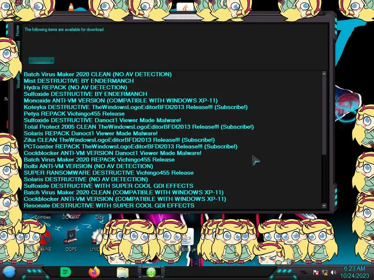The image size is (374, 280).
Task: Click the greyed-out Download button
Action: click(x=42, y=60)
